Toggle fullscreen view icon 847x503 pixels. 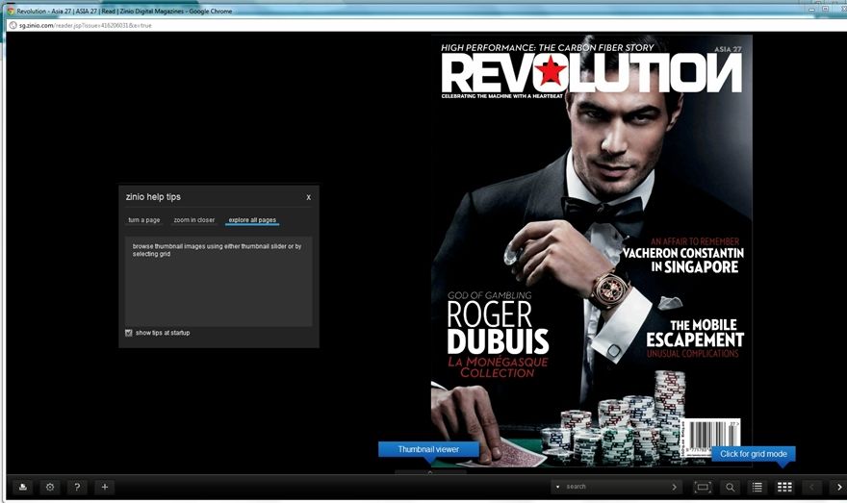[x=703, y=487]
